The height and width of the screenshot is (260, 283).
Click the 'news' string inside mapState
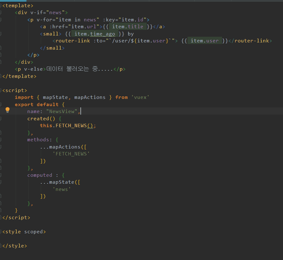click(62, 189)
